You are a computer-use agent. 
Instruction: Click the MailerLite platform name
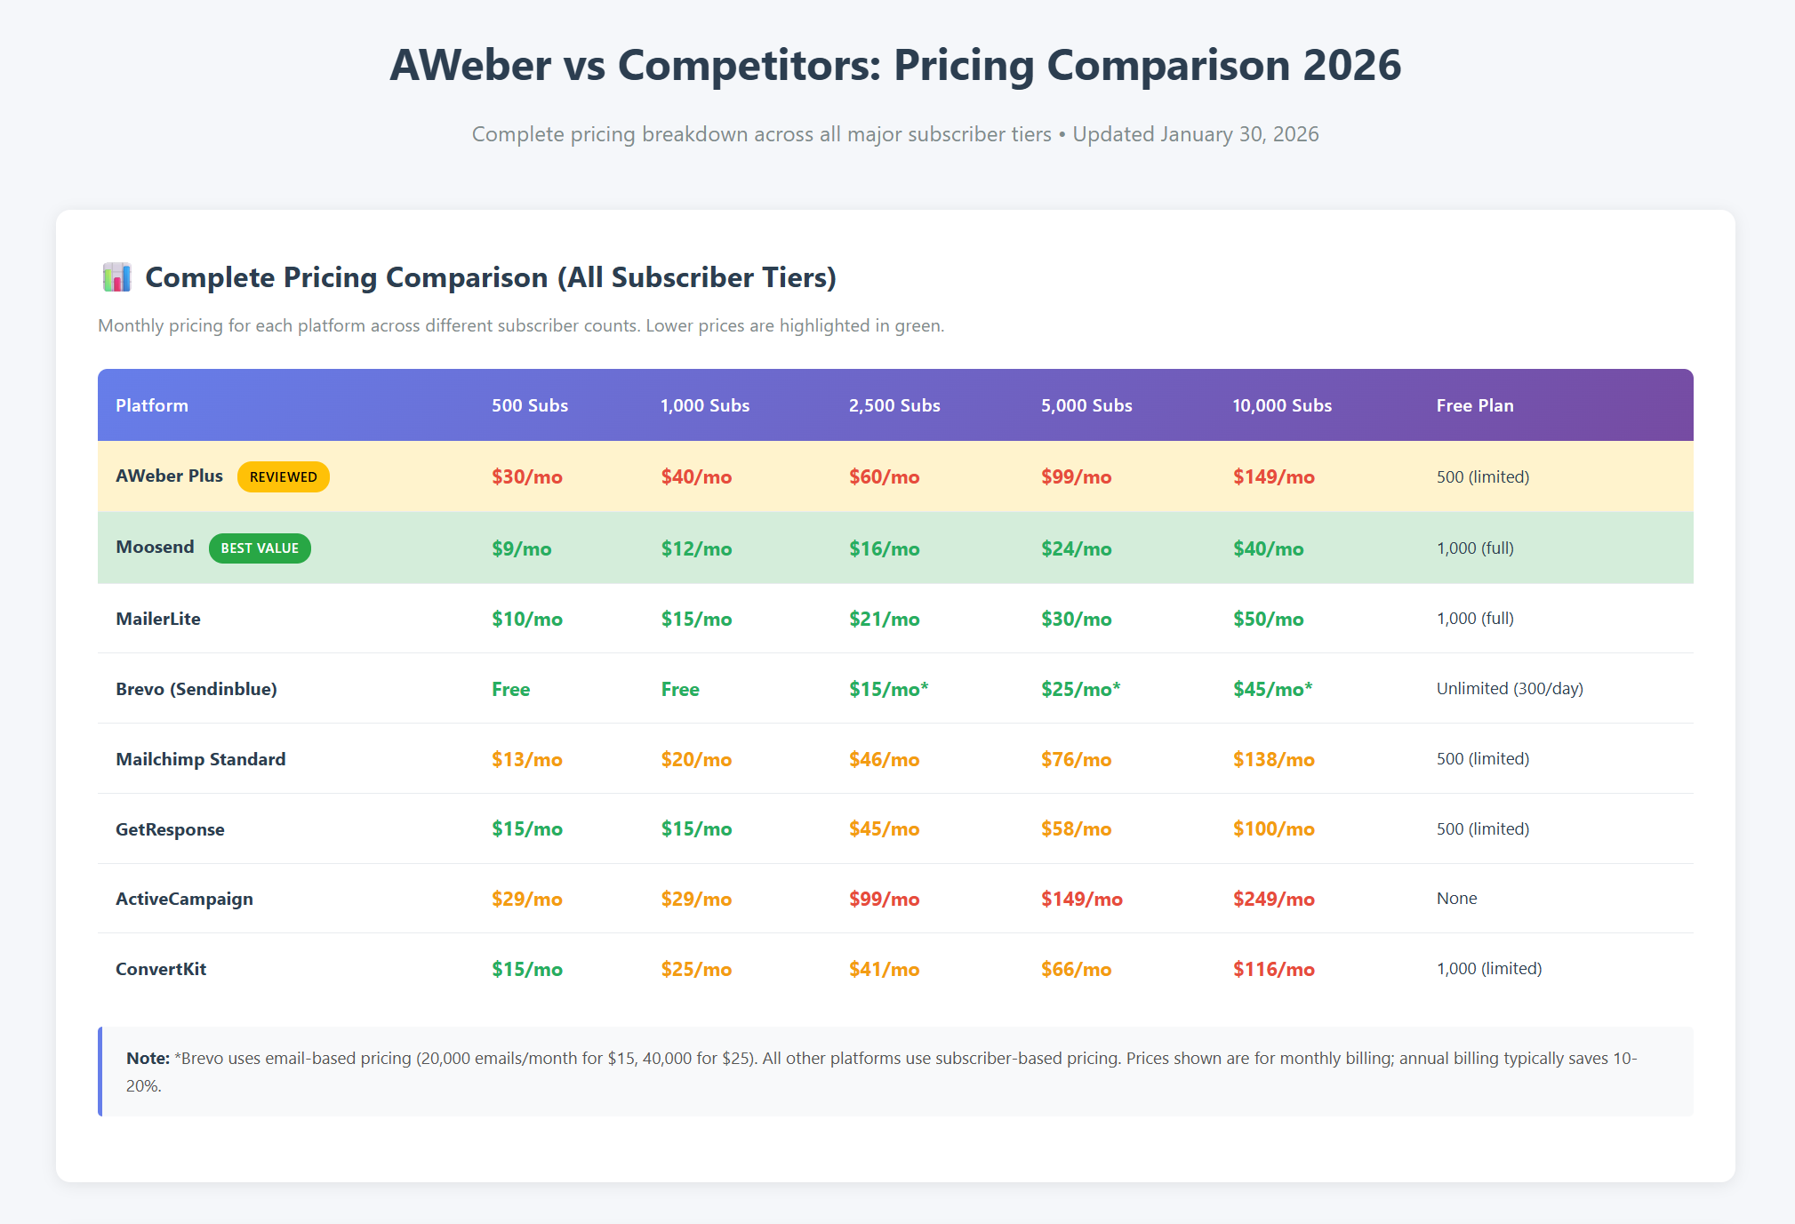click(x=158, y=619)
